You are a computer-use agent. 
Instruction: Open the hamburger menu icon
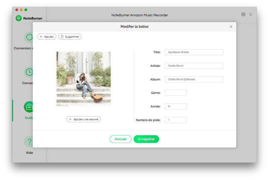click(251, 14)
